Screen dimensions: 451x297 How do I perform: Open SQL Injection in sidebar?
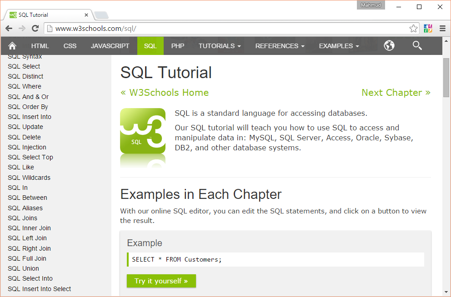pyautogui.click(x=27, y=147)
